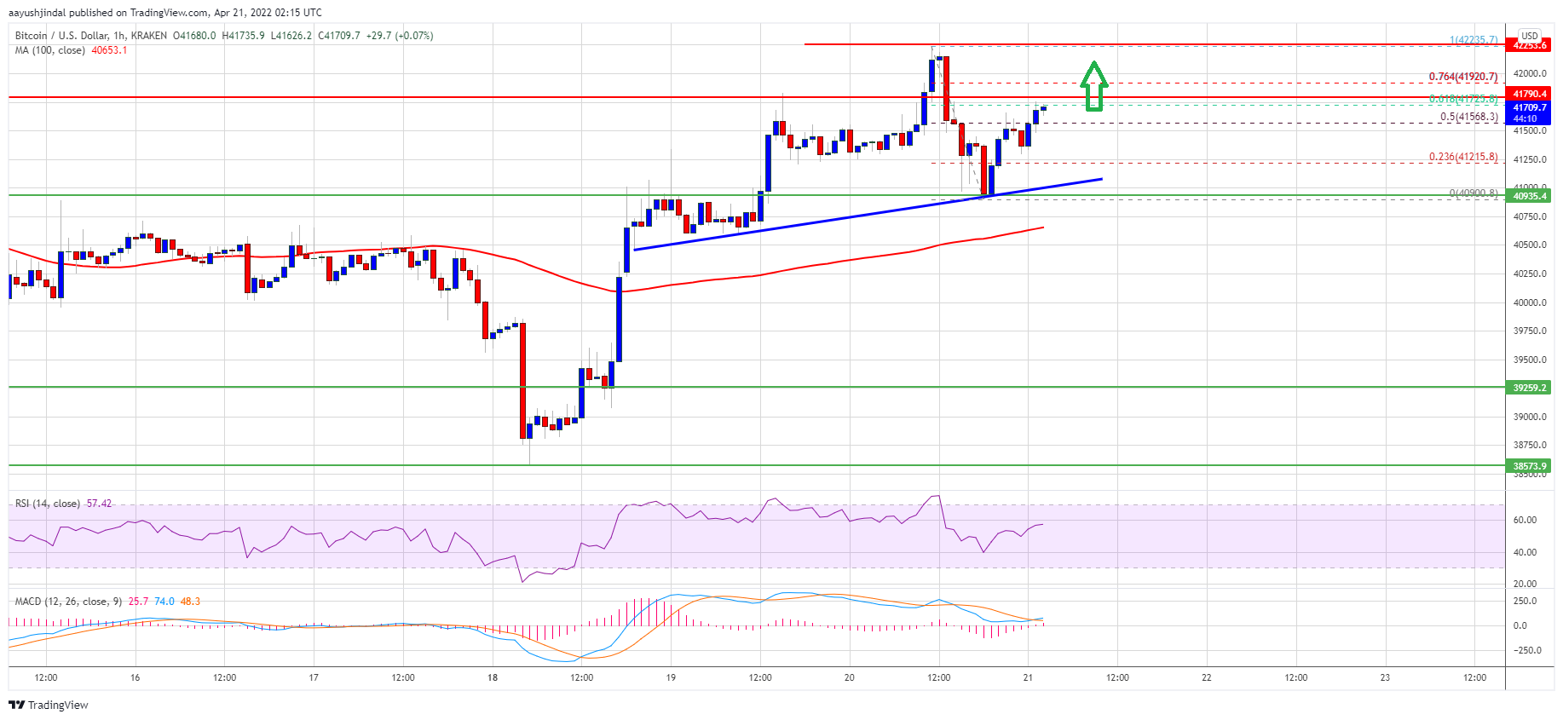The image size is (1563, 720).
Task: Select the RSI (14, close) indicator legend
Action: [48, 504]
